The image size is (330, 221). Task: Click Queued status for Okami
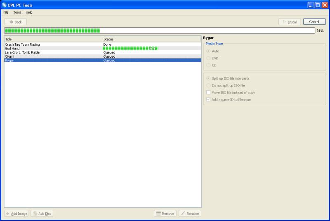(x=109, y=56)
